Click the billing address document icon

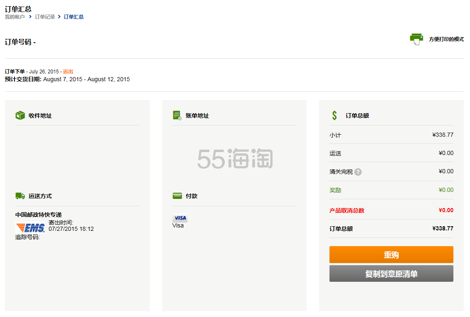[x=177, y=116]
